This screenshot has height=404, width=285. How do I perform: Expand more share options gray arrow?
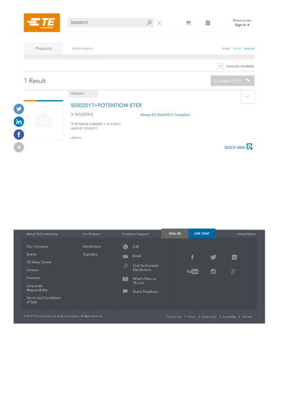click(19, 147)
